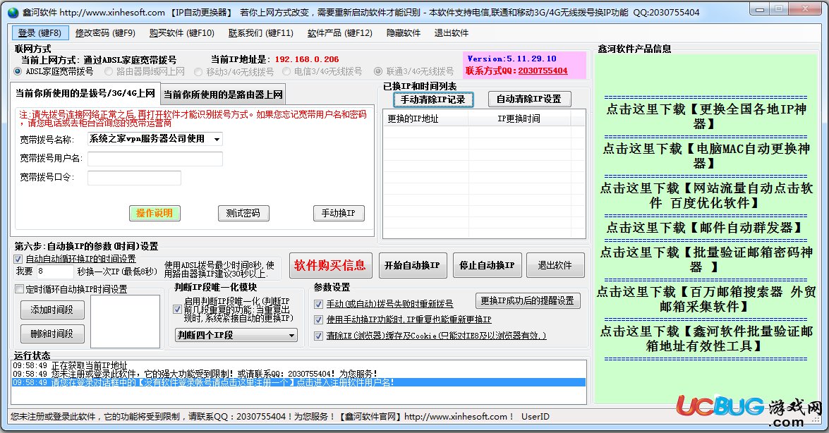Click 手动清除IP记录 button
Viewport: 829px width, 433px height.
(433, 99)
